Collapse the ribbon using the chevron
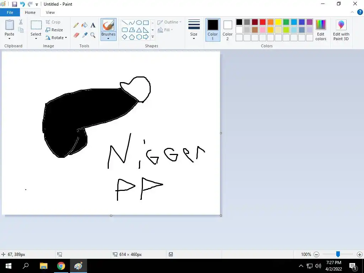 tap(352, 12)
